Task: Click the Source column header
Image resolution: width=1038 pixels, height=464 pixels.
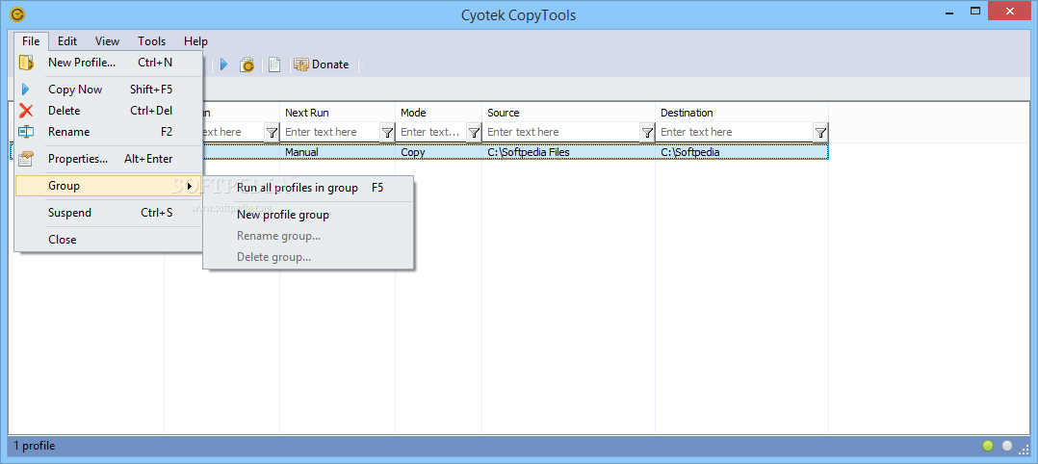Action: coord(569,113)
